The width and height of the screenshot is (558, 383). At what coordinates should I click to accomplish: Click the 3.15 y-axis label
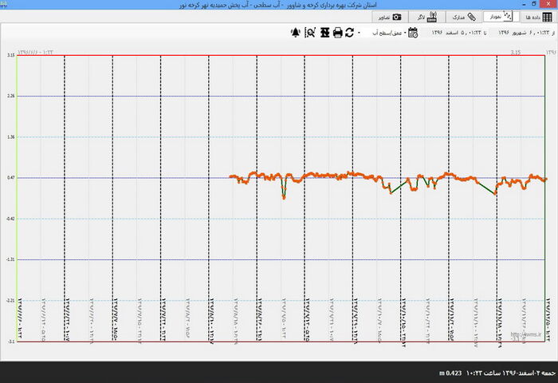[10, 55]
